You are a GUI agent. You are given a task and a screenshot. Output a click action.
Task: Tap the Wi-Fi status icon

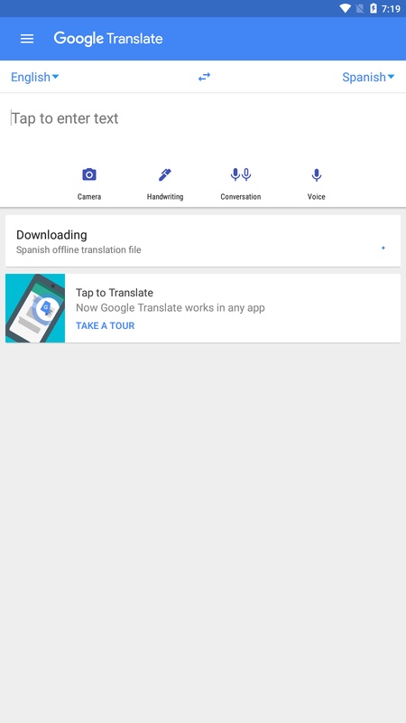pyautogui.click(x=345, y=8)
